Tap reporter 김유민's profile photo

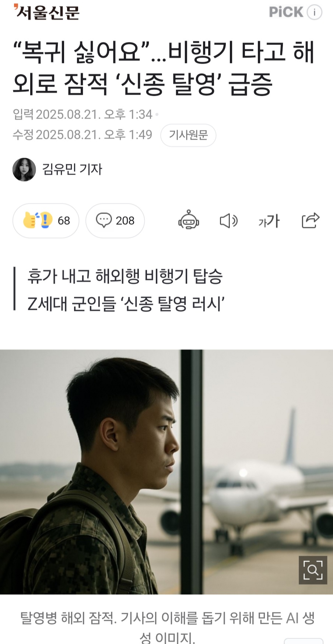24,169
